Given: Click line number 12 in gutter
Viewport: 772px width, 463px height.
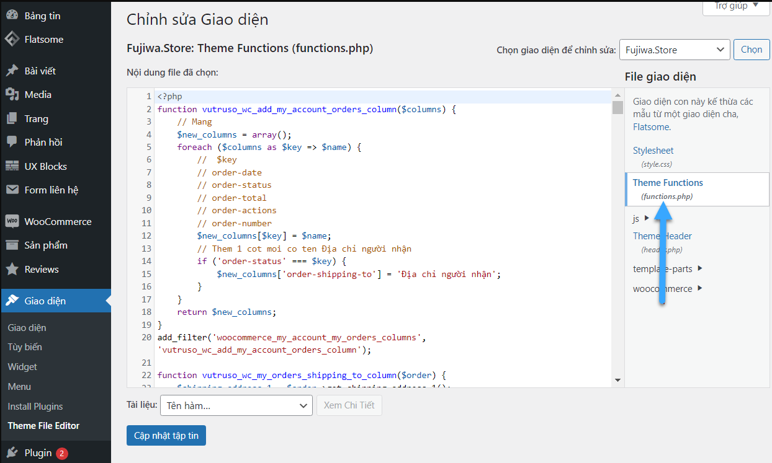Looking at the screenshot, I should [146, 236].
